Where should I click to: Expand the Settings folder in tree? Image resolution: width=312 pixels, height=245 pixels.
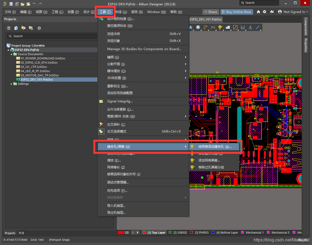11,84
